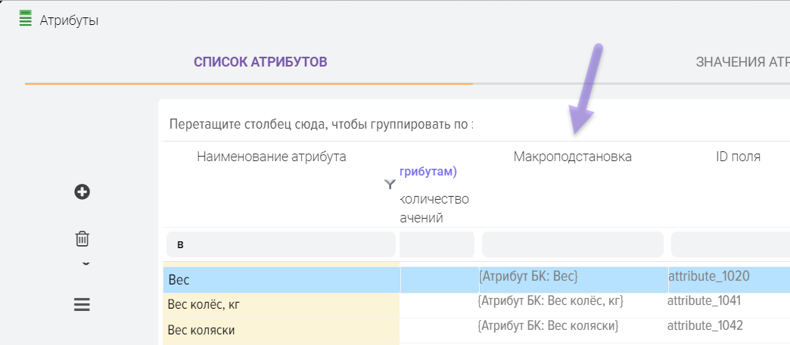Sort by Макроподстановка column header

click(572, 157)
